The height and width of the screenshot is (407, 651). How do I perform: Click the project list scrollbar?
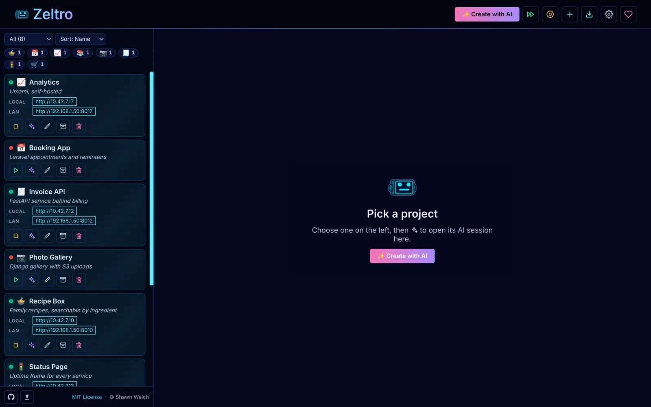tap(152, 179)
